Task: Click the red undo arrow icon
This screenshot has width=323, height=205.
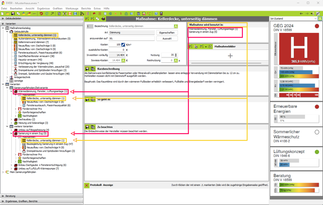Action: click(x=41, y=13)
